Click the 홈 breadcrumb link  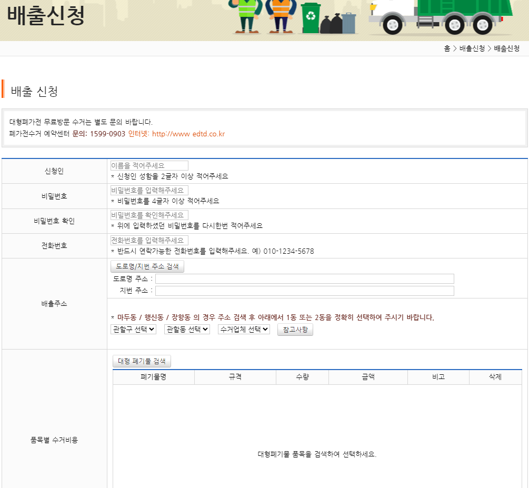click(446, 48)
